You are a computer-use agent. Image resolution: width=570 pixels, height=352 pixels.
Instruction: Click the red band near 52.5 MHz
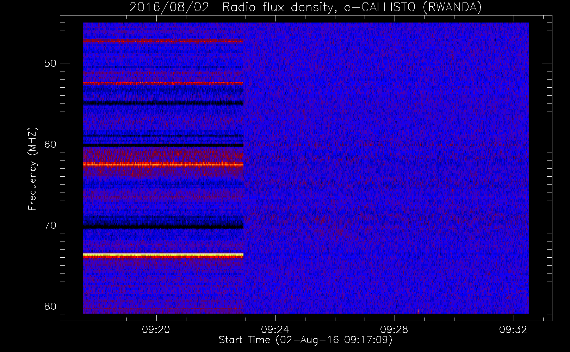[x=163, y=83]
